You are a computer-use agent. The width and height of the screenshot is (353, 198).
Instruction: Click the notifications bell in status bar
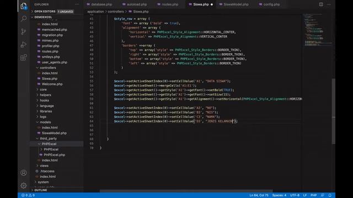330,195
